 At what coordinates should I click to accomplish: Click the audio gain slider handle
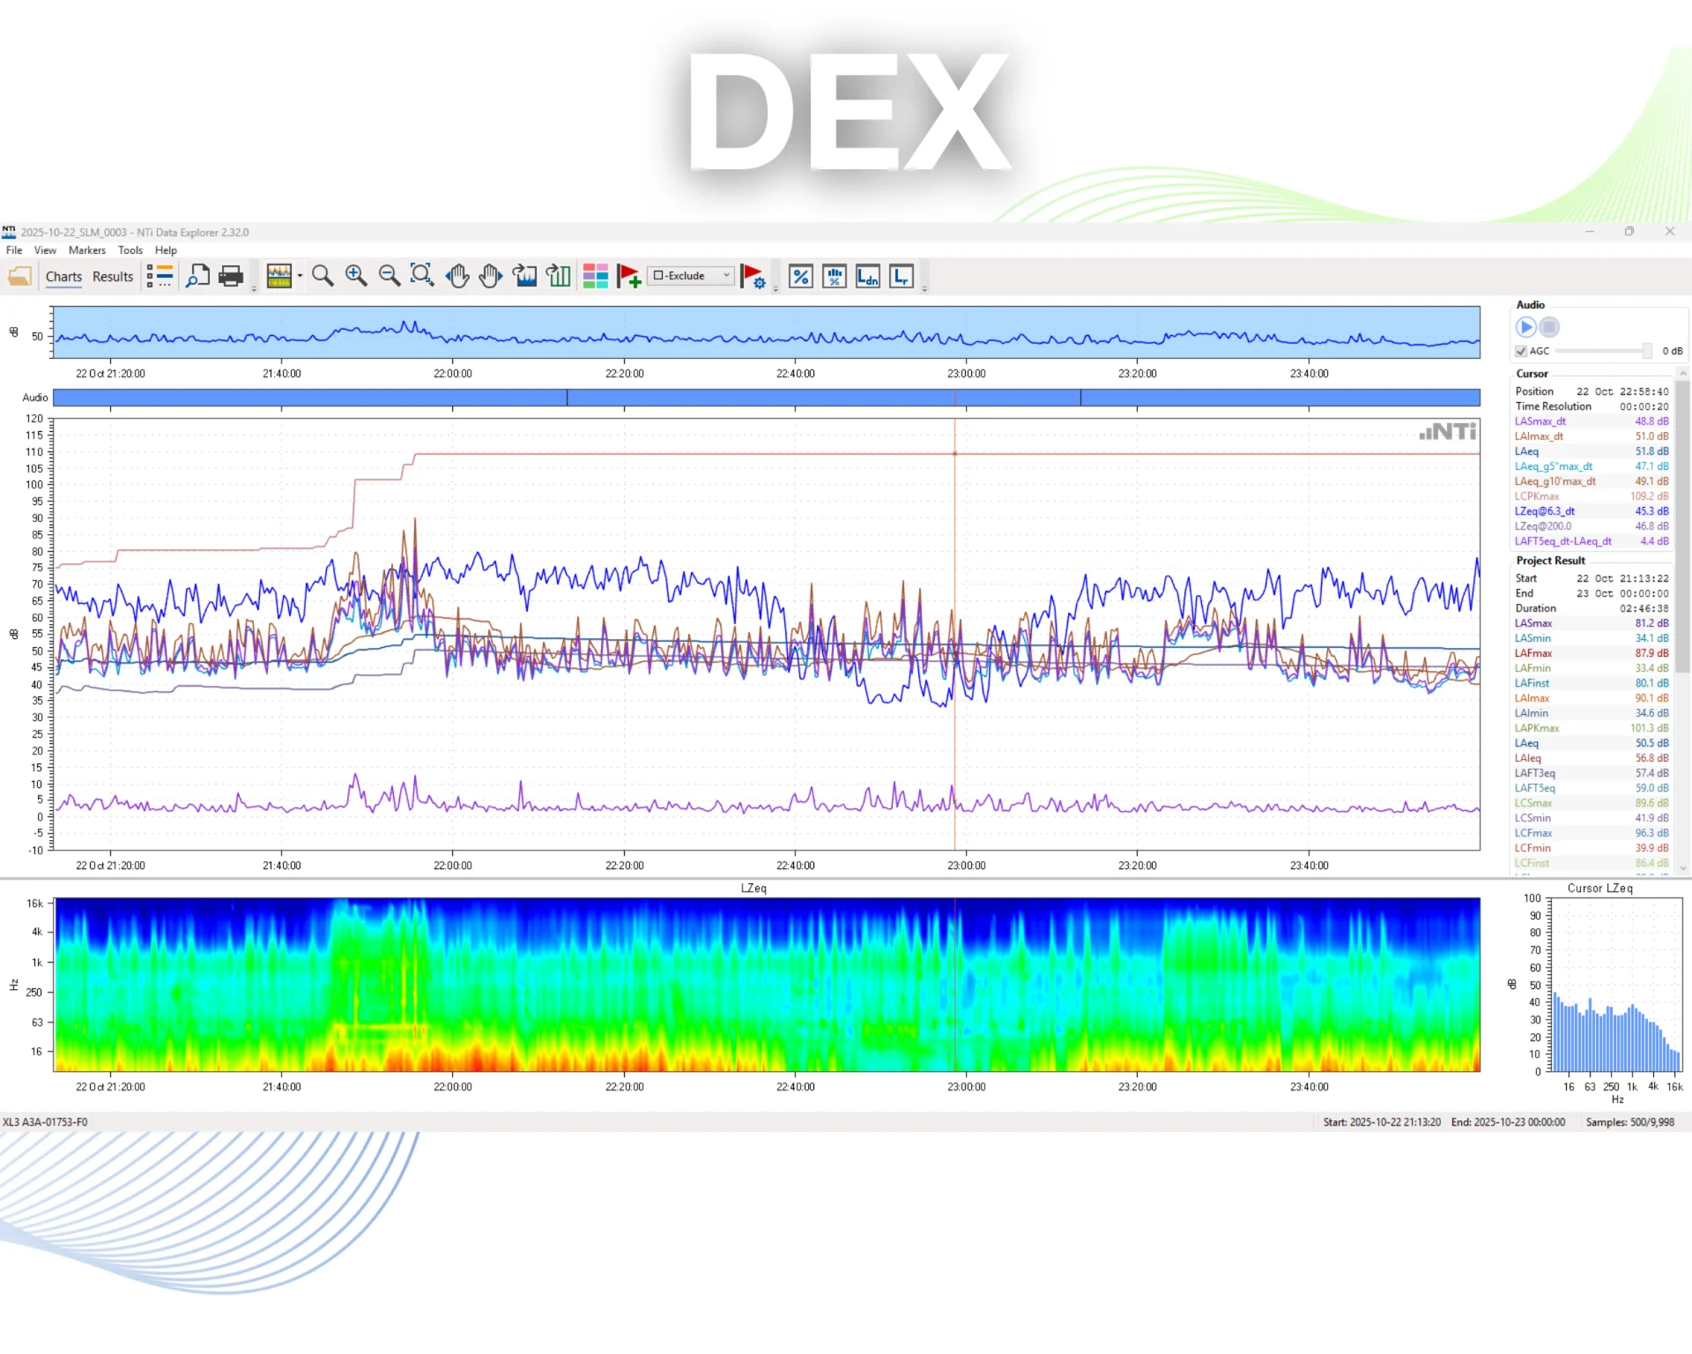(x=1646, y=351)
